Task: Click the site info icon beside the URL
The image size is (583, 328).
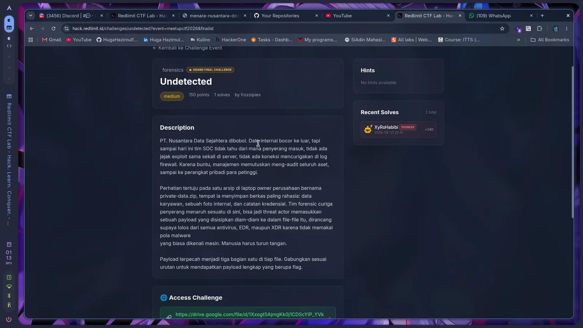Action: pos(66,28)
